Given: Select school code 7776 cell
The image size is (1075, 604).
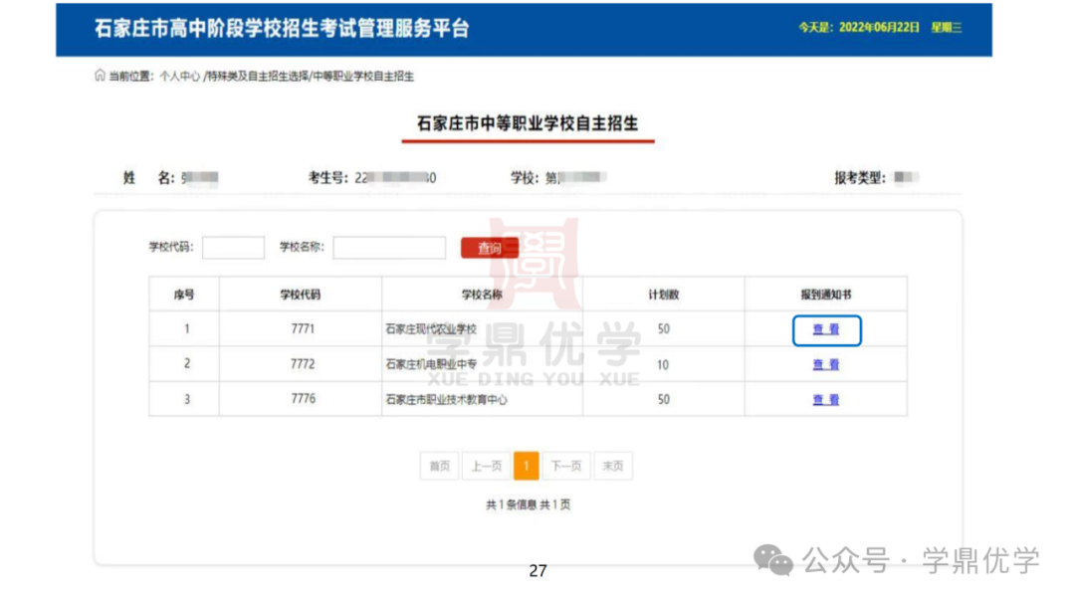Looking at the screenshot, I should [x=301, y=399].
